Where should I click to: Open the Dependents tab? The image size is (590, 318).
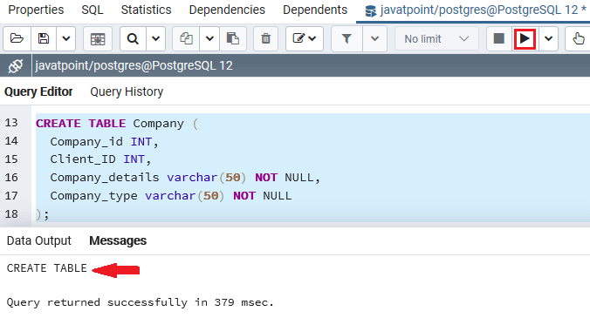[x=315, y=10]
